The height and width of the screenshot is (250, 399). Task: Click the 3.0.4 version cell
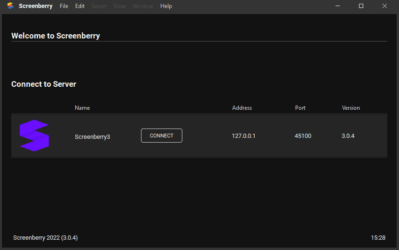point(348,136)
